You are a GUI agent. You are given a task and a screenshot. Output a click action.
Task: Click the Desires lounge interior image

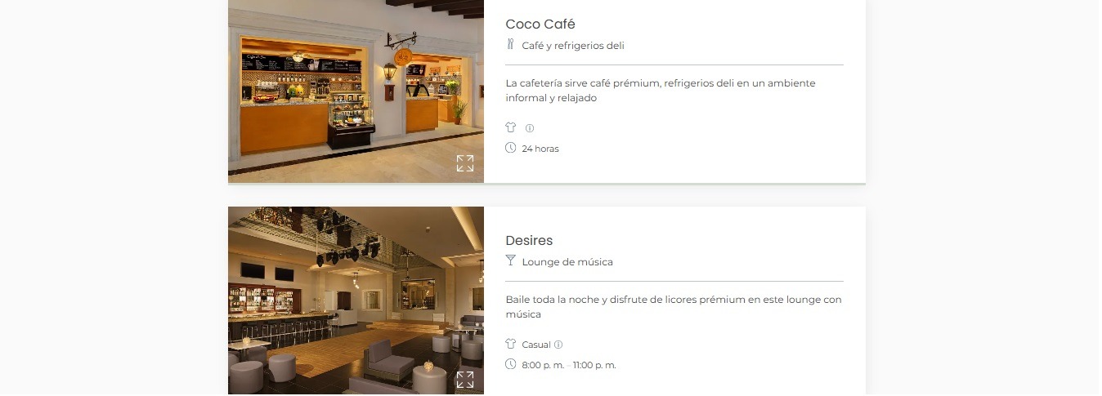(x=356, y=300)
